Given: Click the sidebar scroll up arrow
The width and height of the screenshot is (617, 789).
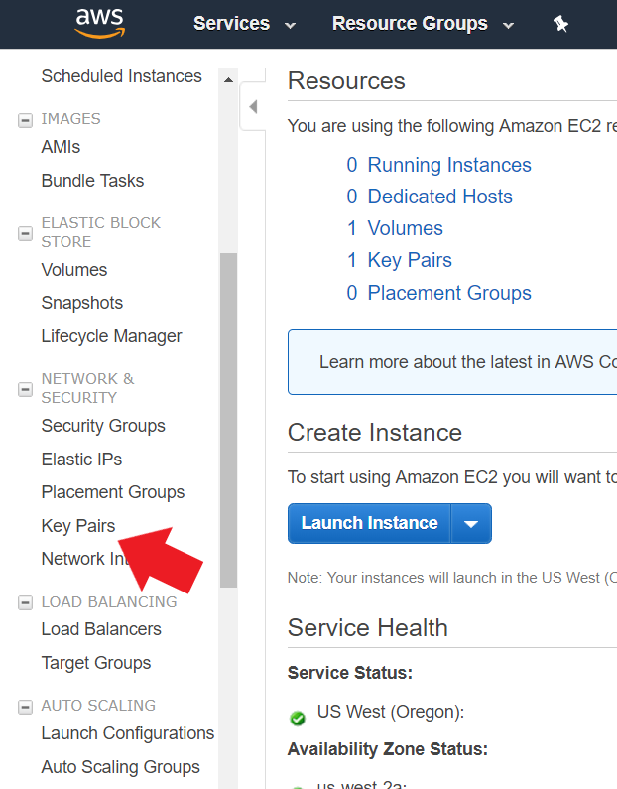Looking at the screenshot, I should coord(229,79).
